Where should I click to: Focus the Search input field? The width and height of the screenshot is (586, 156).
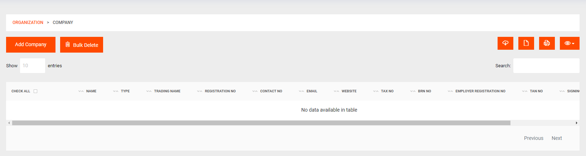[546, 66]
